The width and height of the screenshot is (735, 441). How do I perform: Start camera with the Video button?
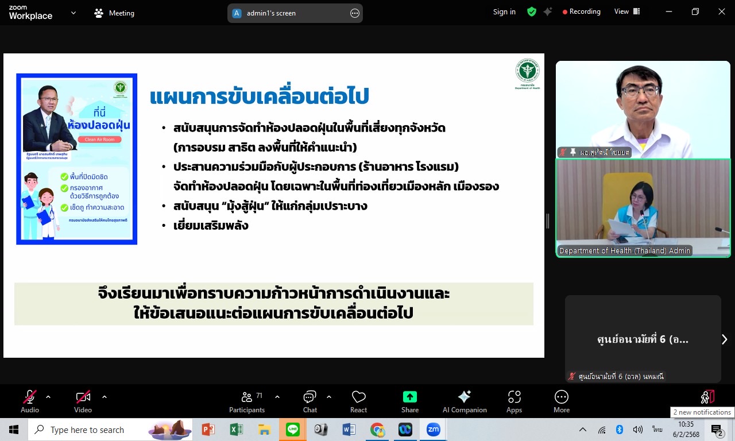click(x=83, y=401)
